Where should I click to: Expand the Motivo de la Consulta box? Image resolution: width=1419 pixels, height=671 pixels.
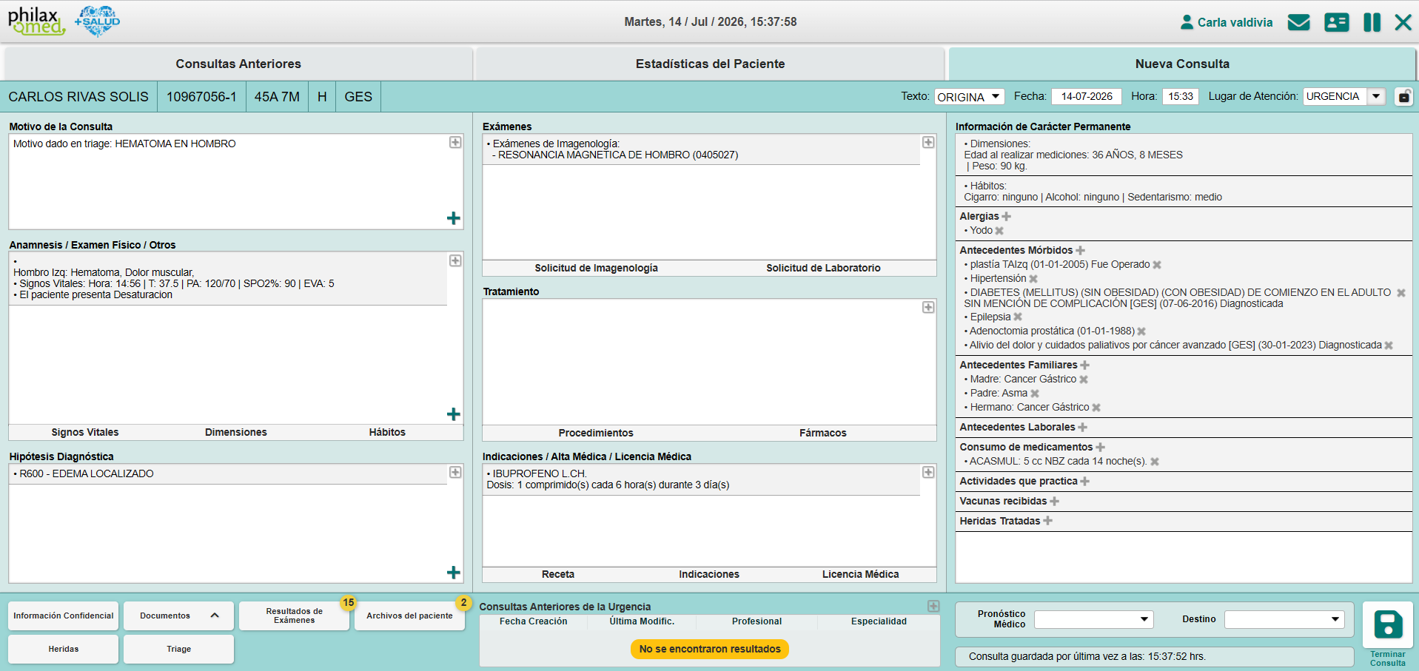(455, 142)
